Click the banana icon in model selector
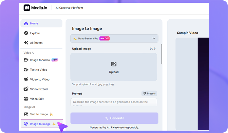228x133 pixels. point(75,38)
